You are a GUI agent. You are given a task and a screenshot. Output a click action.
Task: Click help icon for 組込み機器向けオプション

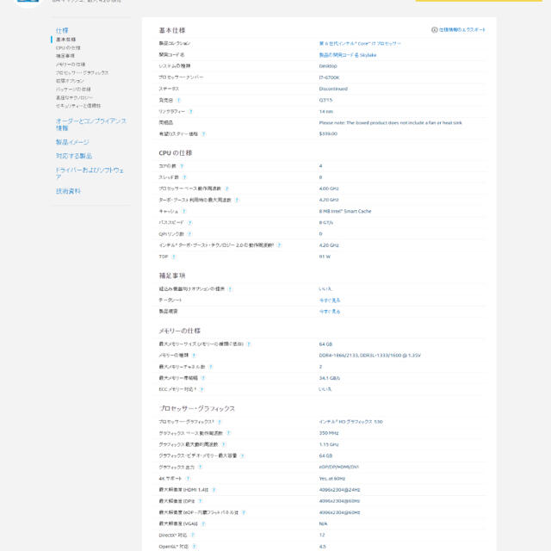point(230,289)
